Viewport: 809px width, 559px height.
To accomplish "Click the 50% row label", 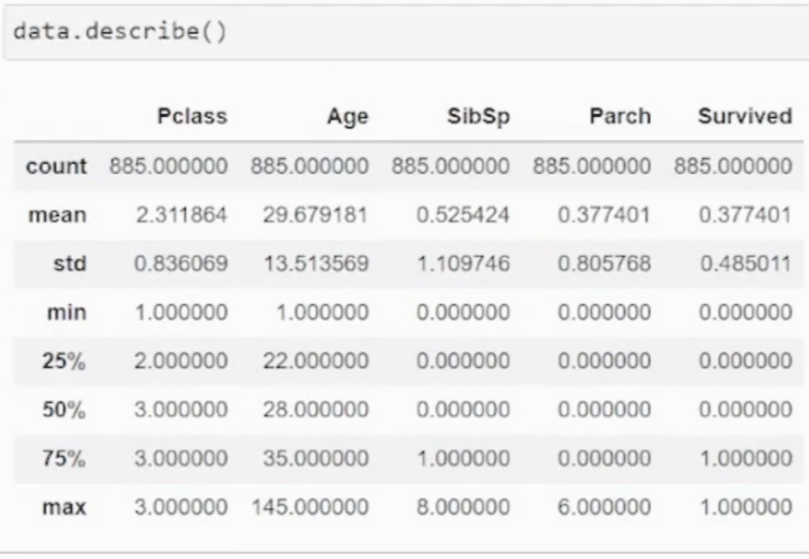I will (x=64, y=409).
